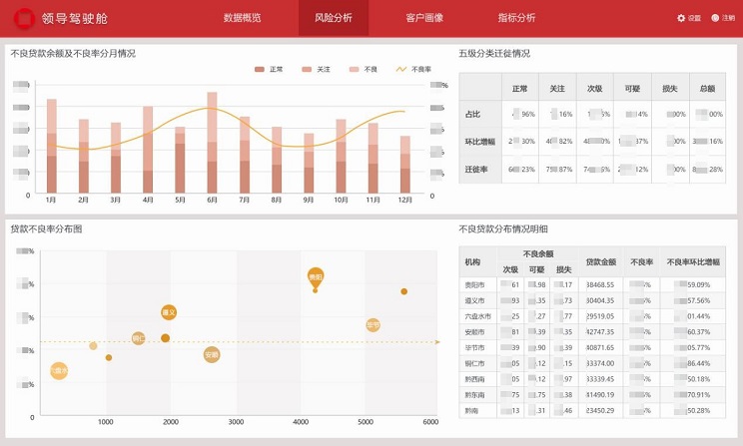This screenshot has height=446, width=743.
Task: Click the 注销 logout icon
Action: tap(714, 18)
